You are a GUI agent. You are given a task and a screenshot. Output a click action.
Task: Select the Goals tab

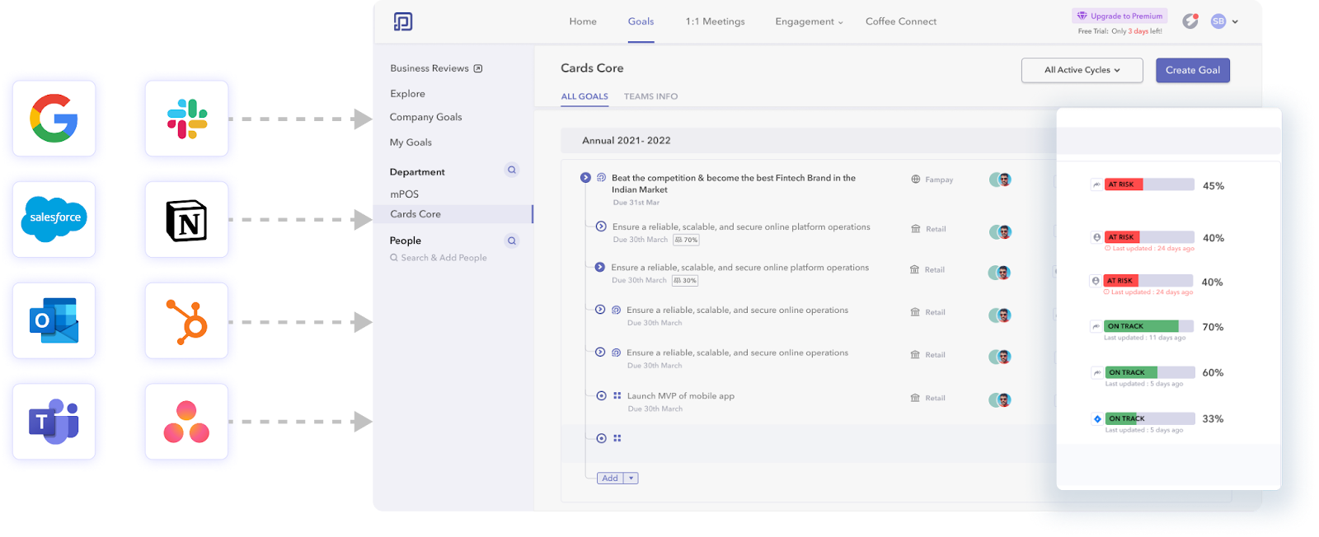point(641,21)
